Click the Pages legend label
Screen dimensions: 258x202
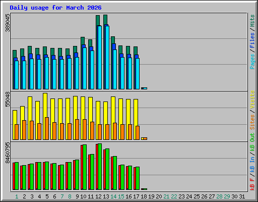click(x=252, y=62)
